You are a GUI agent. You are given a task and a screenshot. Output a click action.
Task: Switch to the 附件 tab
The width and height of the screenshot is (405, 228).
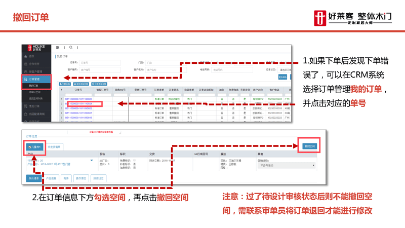coord(66,178)
